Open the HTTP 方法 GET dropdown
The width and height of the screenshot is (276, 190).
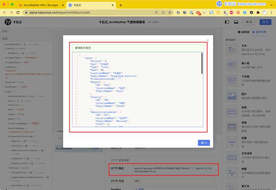pyautogui.click(x=174, y=181)
